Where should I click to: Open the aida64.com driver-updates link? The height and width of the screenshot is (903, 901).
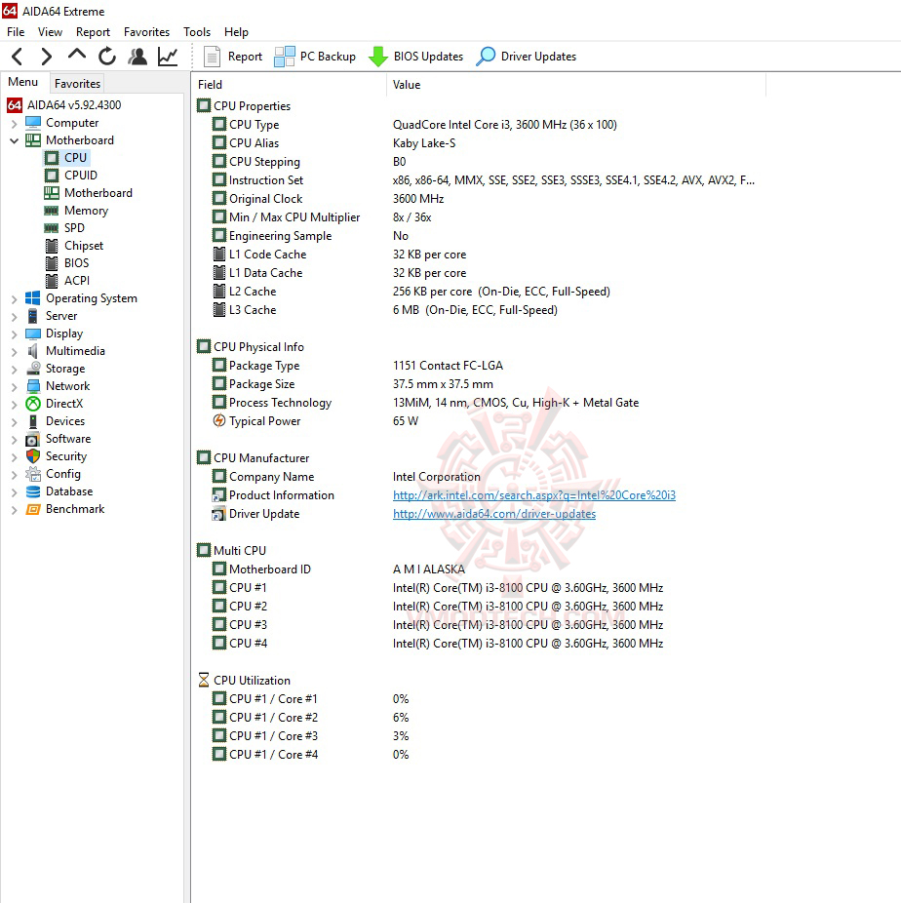point(494,514)
